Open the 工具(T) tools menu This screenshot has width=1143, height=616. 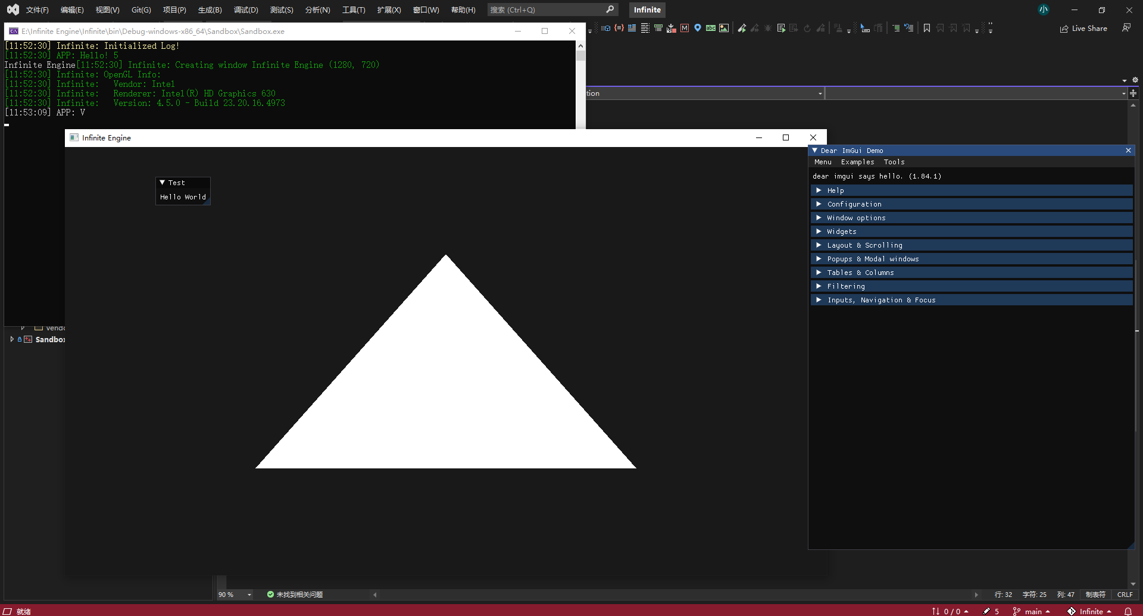pyautogui.click(x=354, y=10)
